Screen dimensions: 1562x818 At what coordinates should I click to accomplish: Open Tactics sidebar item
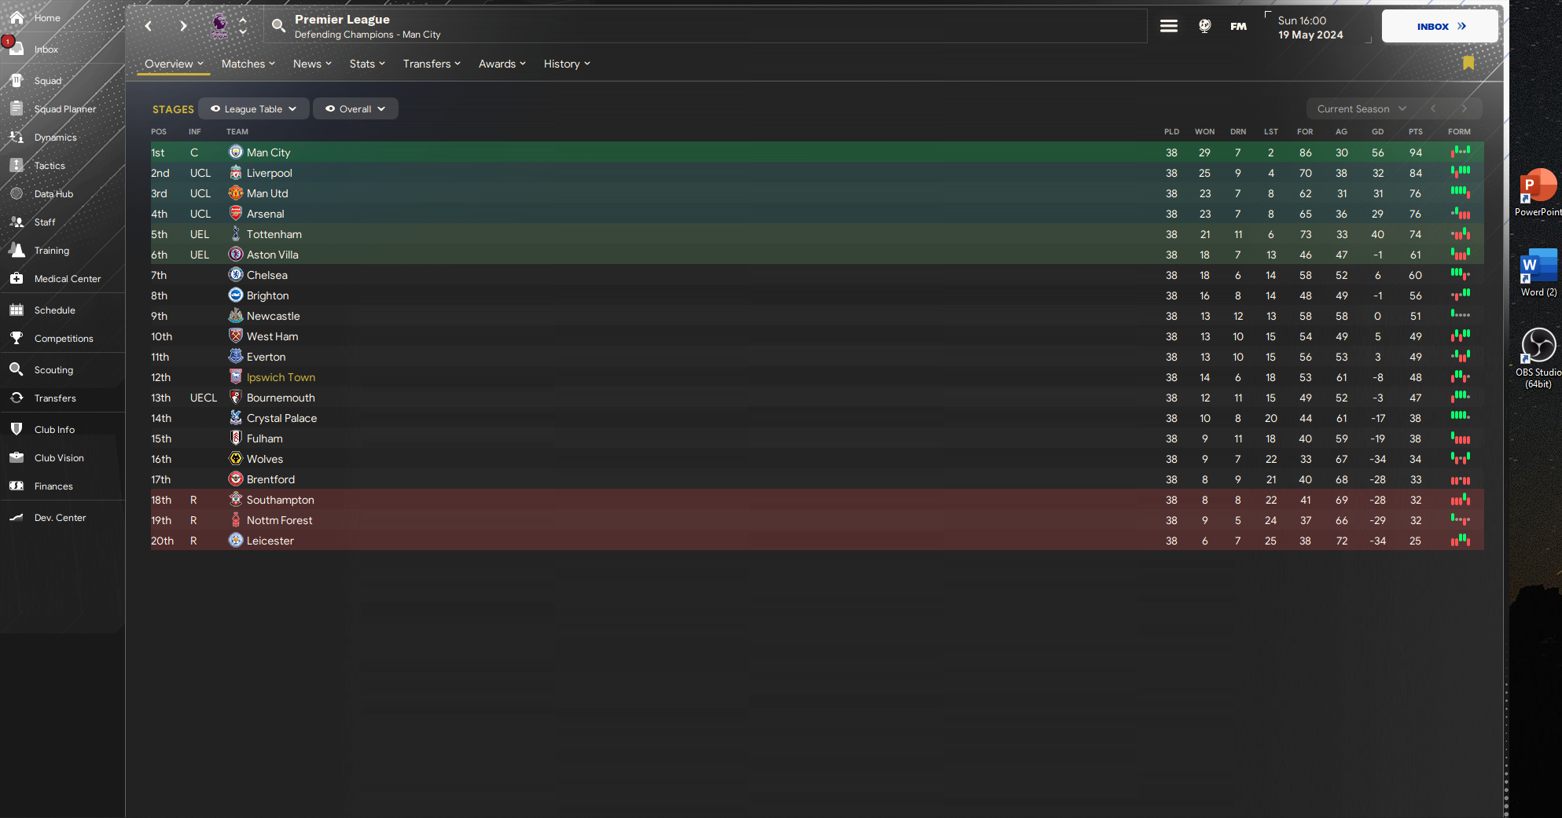50,166
